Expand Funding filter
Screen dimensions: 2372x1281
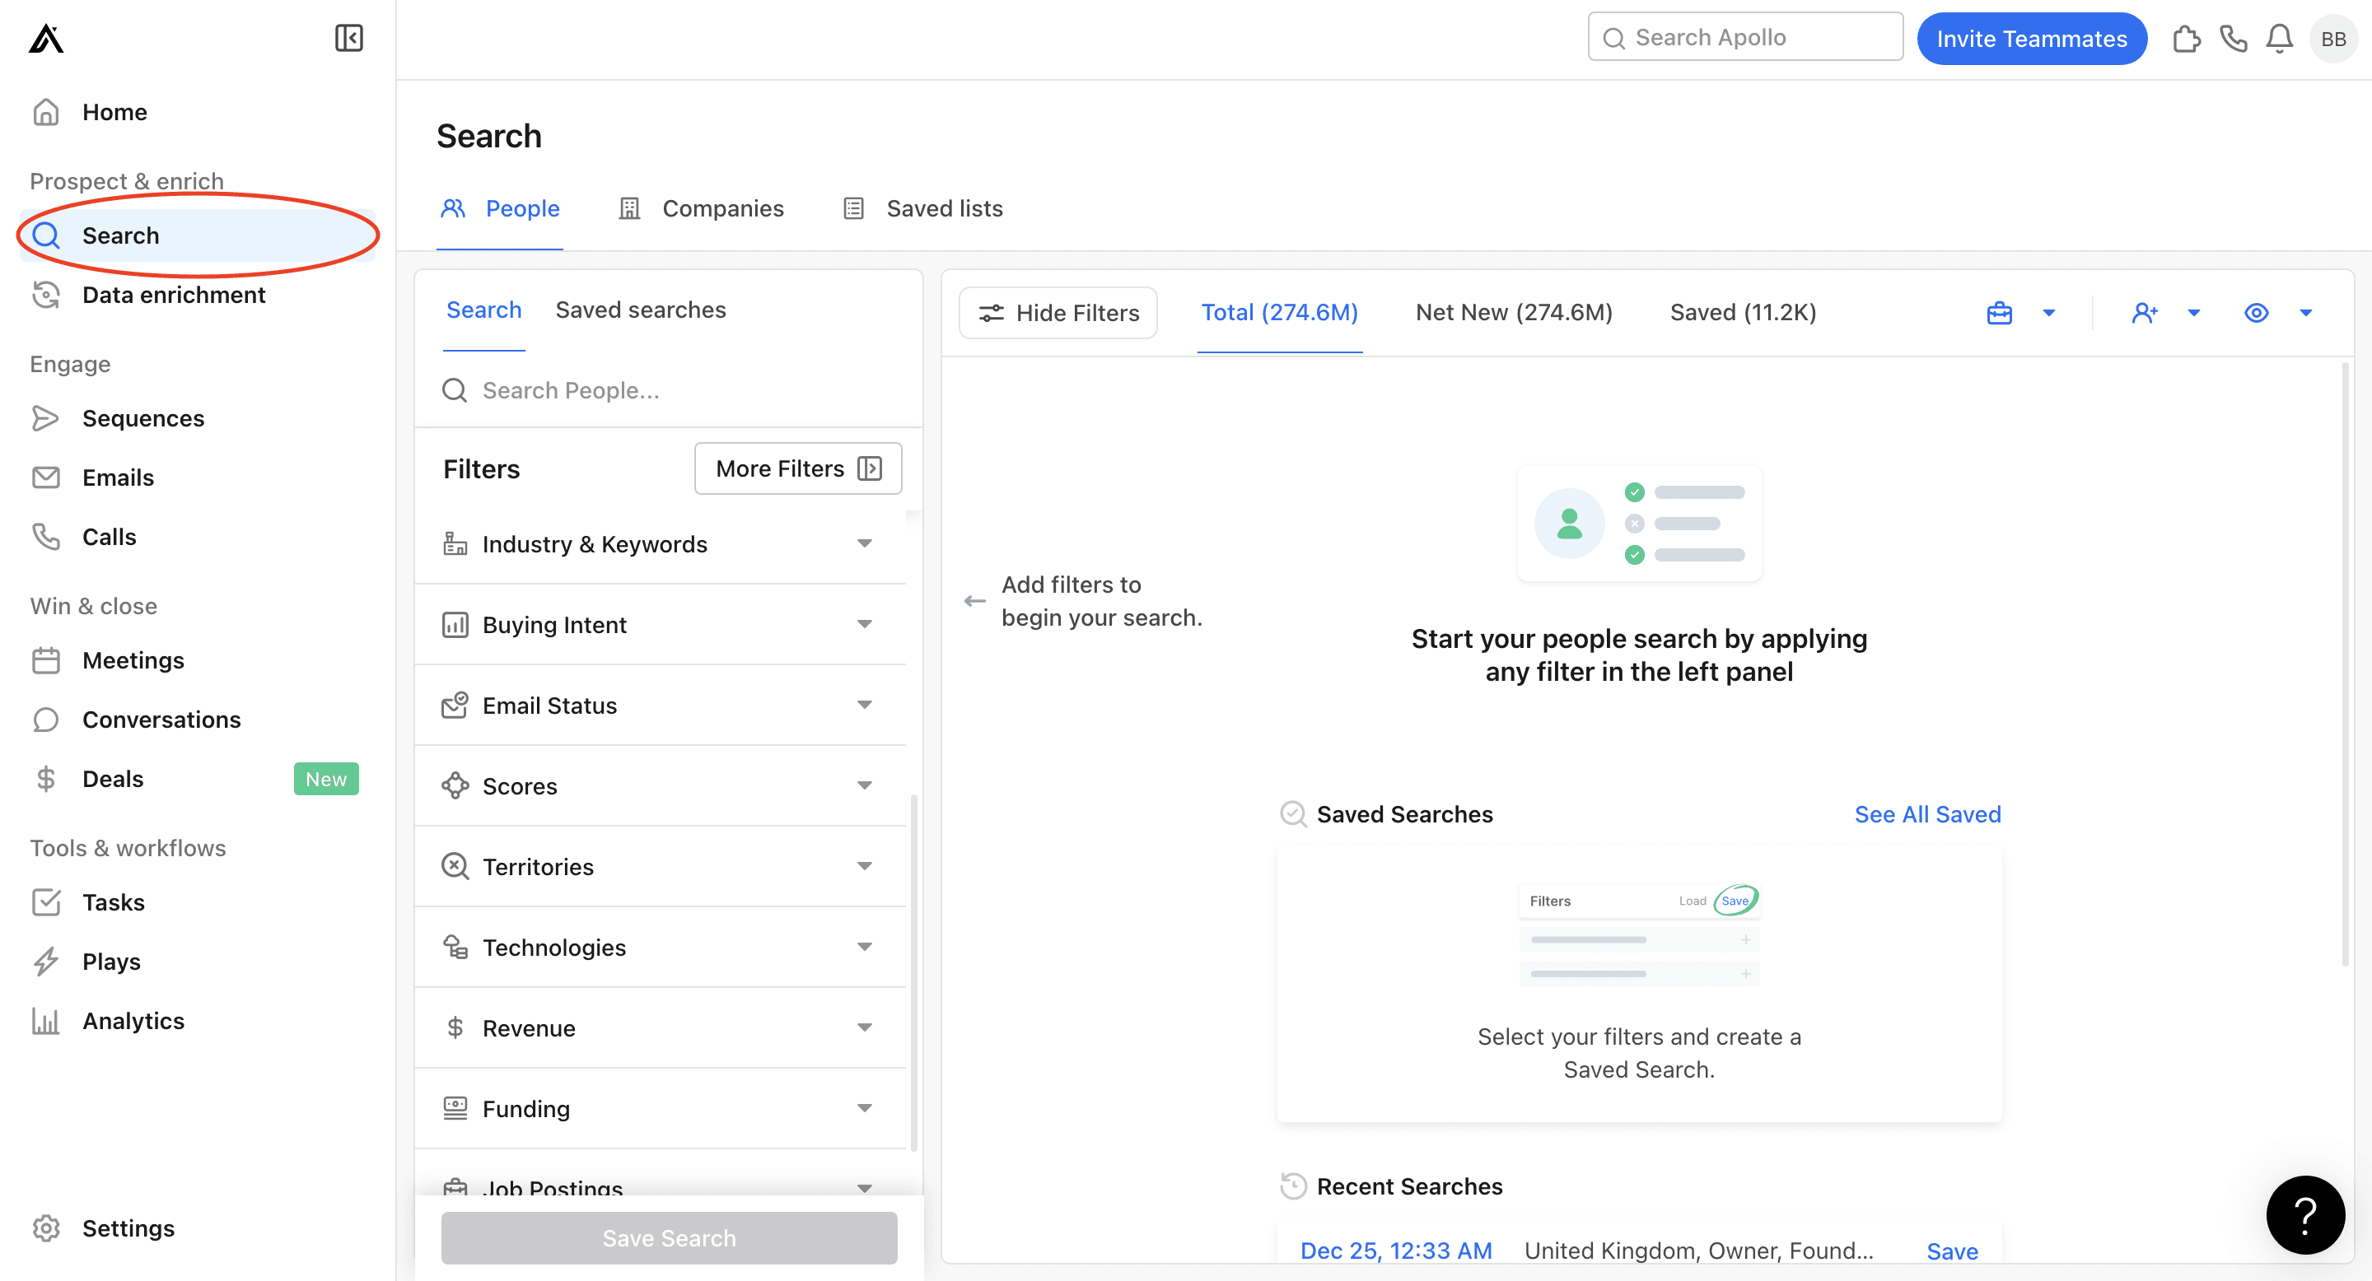coord(661,1108)
